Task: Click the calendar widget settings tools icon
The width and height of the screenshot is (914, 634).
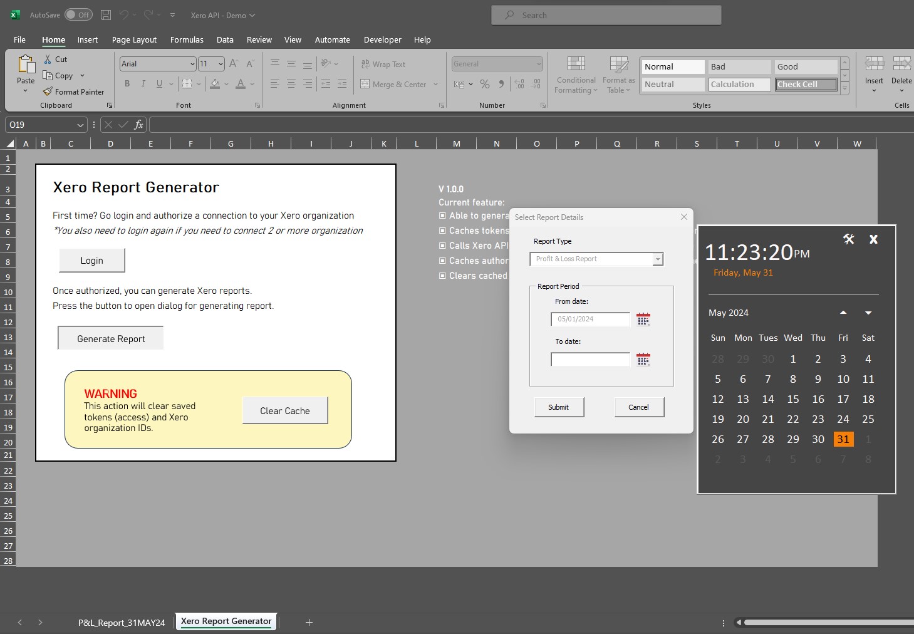Action: click(x=849, y=239)
